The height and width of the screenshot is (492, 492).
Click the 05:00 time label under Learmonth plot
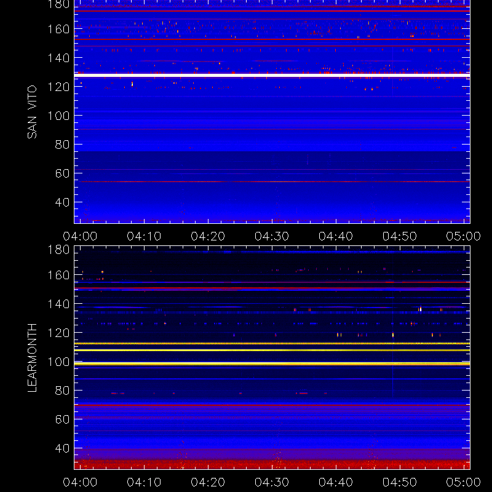[x=464, y=482]
